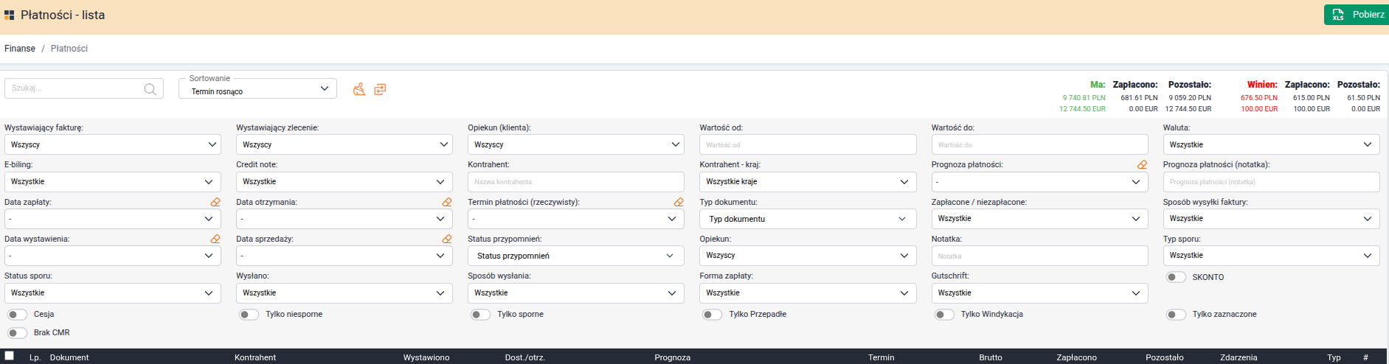Expand the Waluta dropdown
Screen dimensions: 1389x364
[1270, 145]
